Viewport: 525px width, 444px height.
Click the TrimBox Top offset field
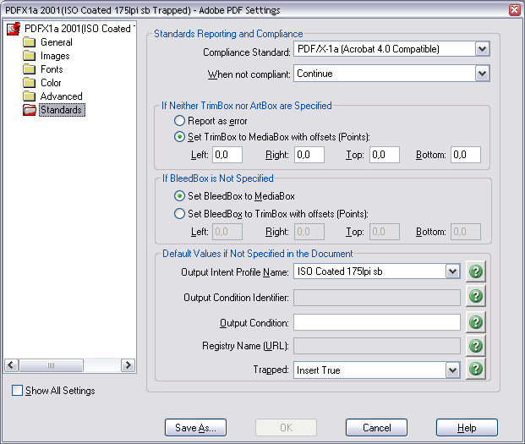pyautogui.click(x=385, y=155)
